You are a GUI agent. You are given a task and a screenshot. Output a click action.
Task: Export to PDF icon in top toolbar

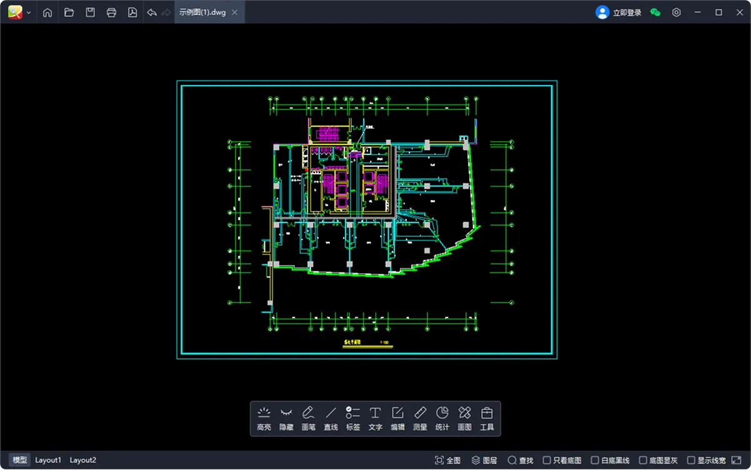pyautogui.click(x=132, y=12)
